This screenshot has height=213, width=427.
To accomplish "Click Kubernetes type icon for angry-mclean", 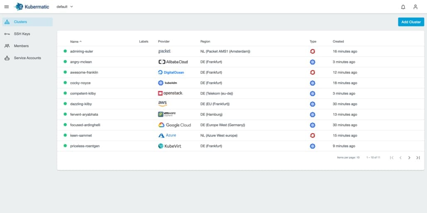I will click(x=312, y=62).
